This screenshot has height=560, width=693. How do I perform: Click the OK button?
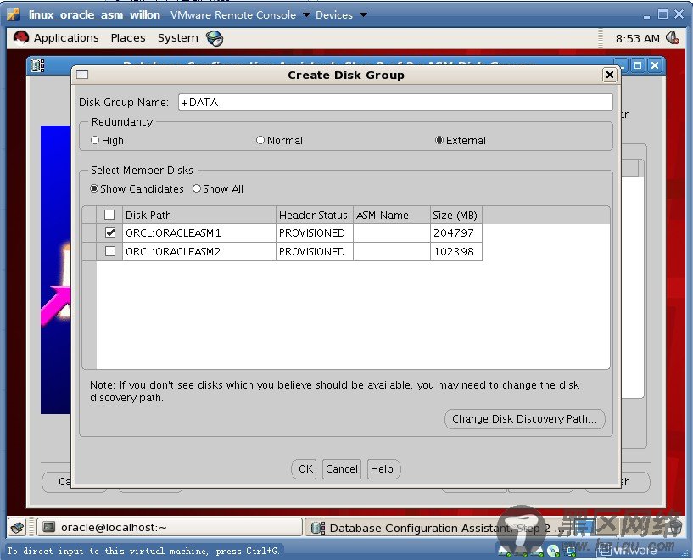(x=305, y=469)
